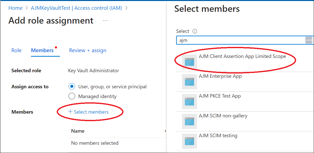314x153 pixels.
Task: Choose the Managed identity radio button
Action: (x=72, y=96)
